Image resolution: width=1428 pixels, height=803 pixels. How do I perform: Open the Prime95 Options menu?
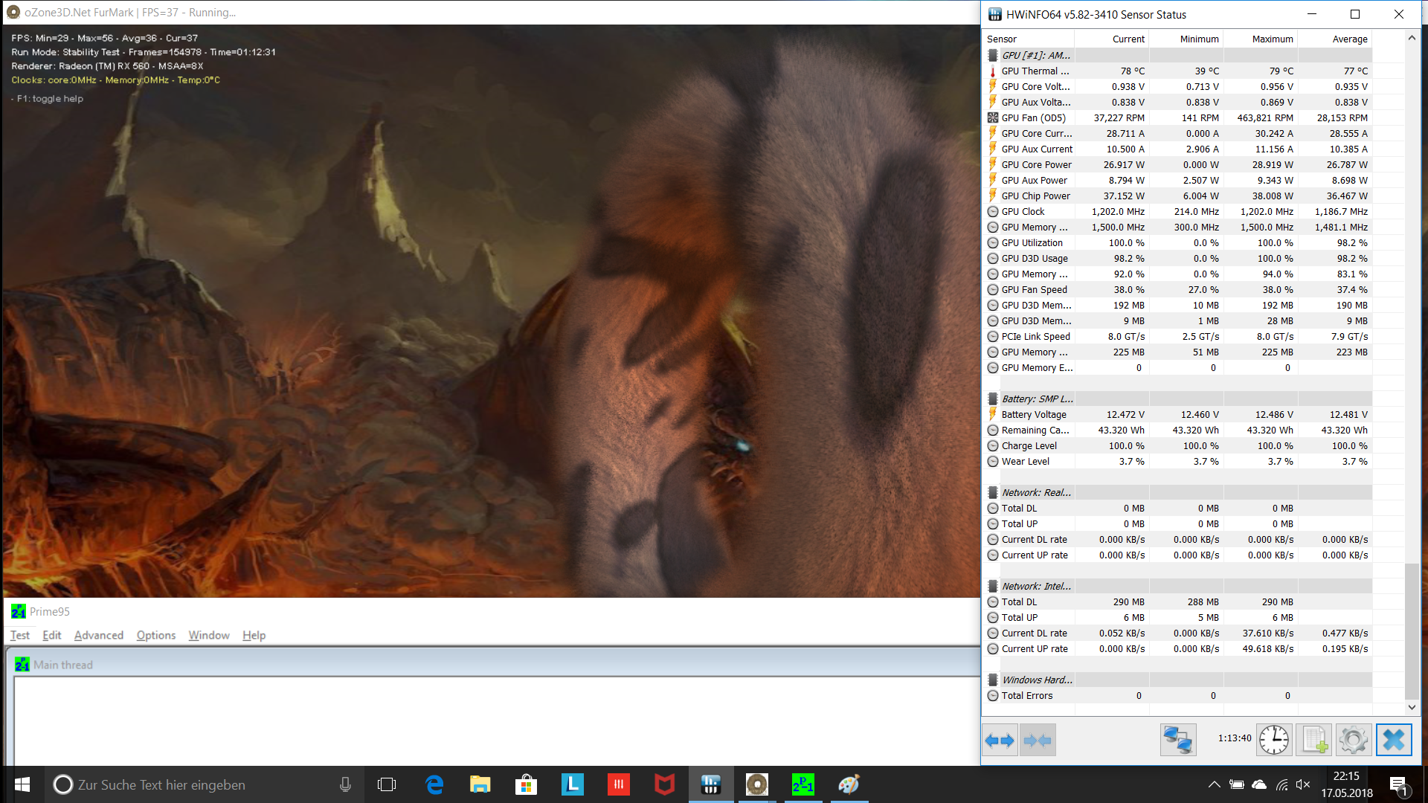click(x=156, y=635)
